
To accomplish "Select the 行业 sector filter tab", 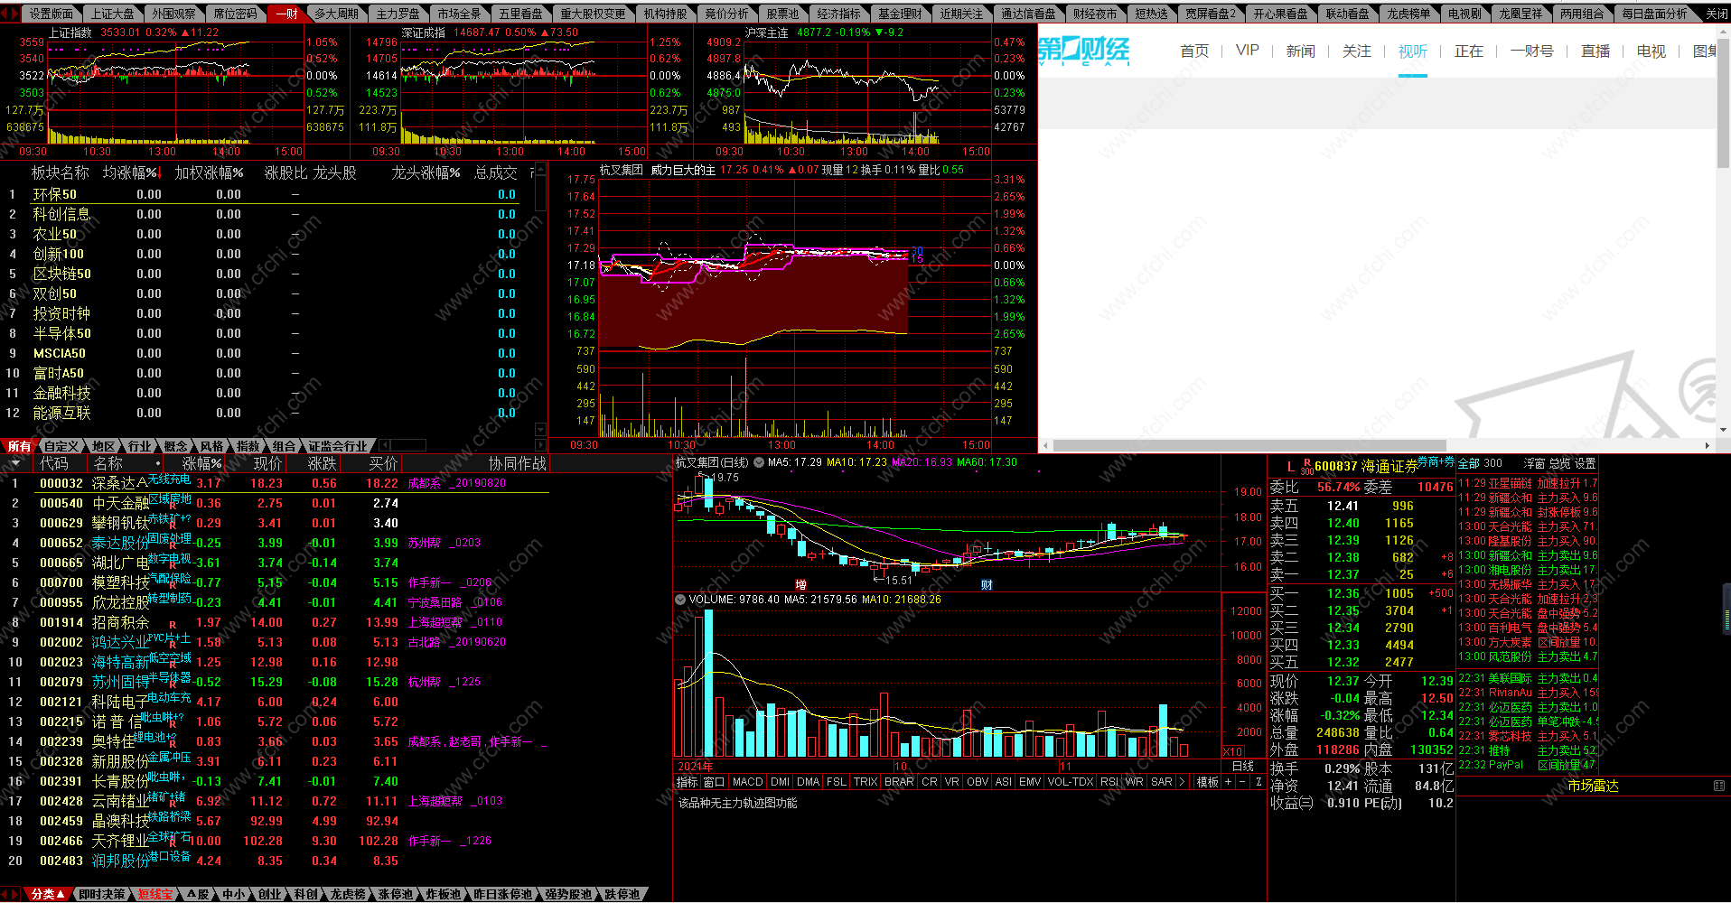I will click(139, 446).
